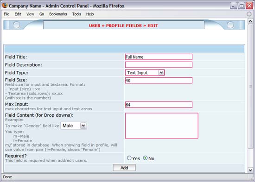The image size is (255, 182).
Task: Open the Go menu
Action: (42, 14)
